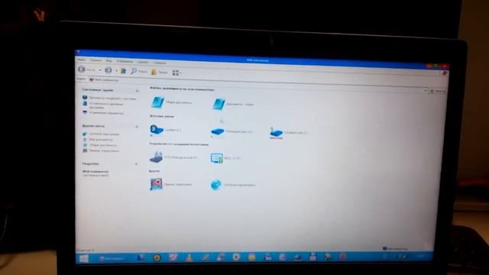This screenshot has width=489, height=275.
Task: Click View system information task link
Action: [x=109, y=99]
